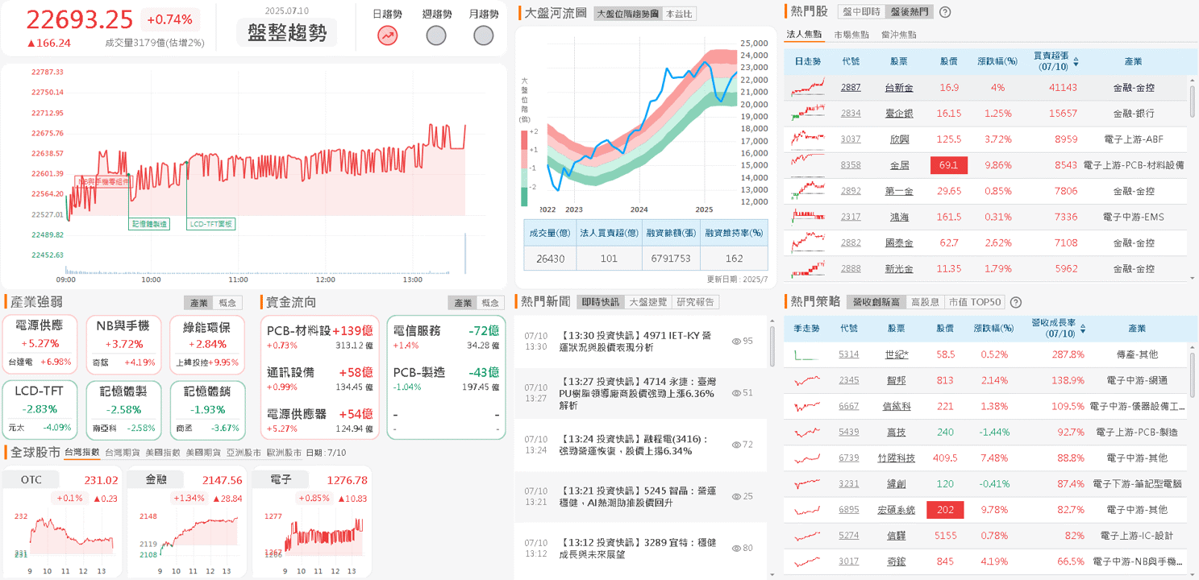Select the 日趨勢 trend circle icon
The image size is (1199, 580).
(388, 35)
